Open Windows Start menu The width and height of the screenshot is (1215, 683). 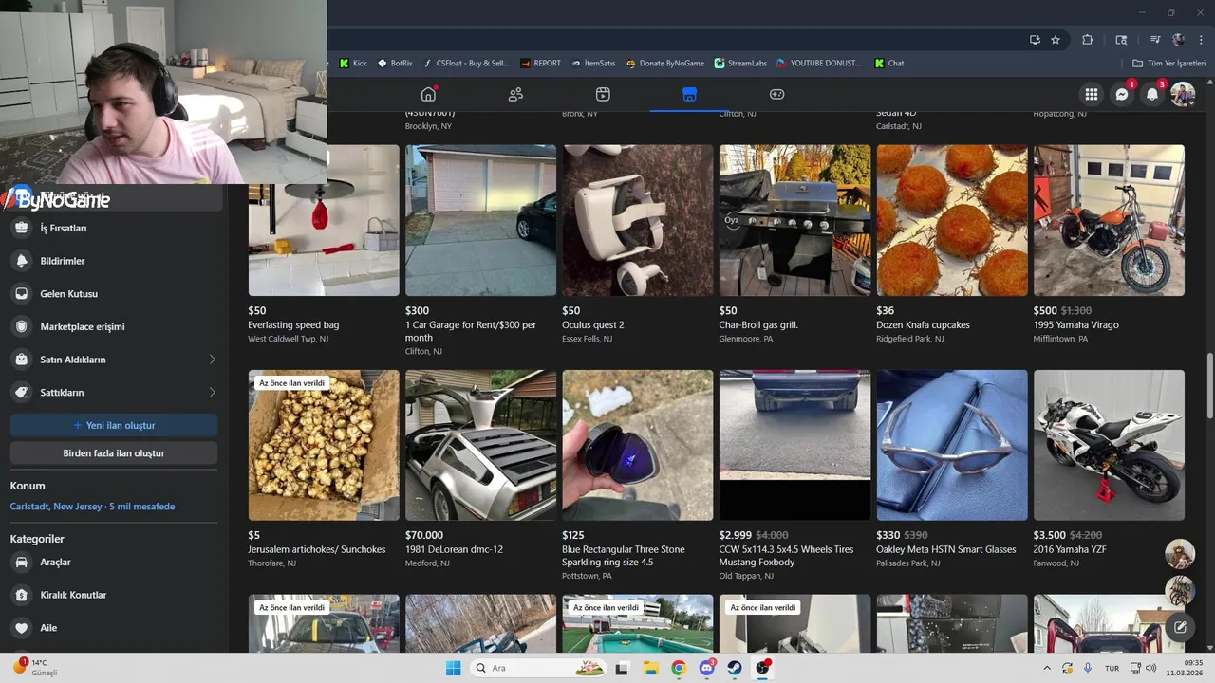click(x=454, y=668)
